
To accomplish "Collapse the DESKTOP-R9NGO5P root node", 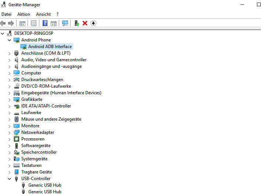I will pos(2,33).
